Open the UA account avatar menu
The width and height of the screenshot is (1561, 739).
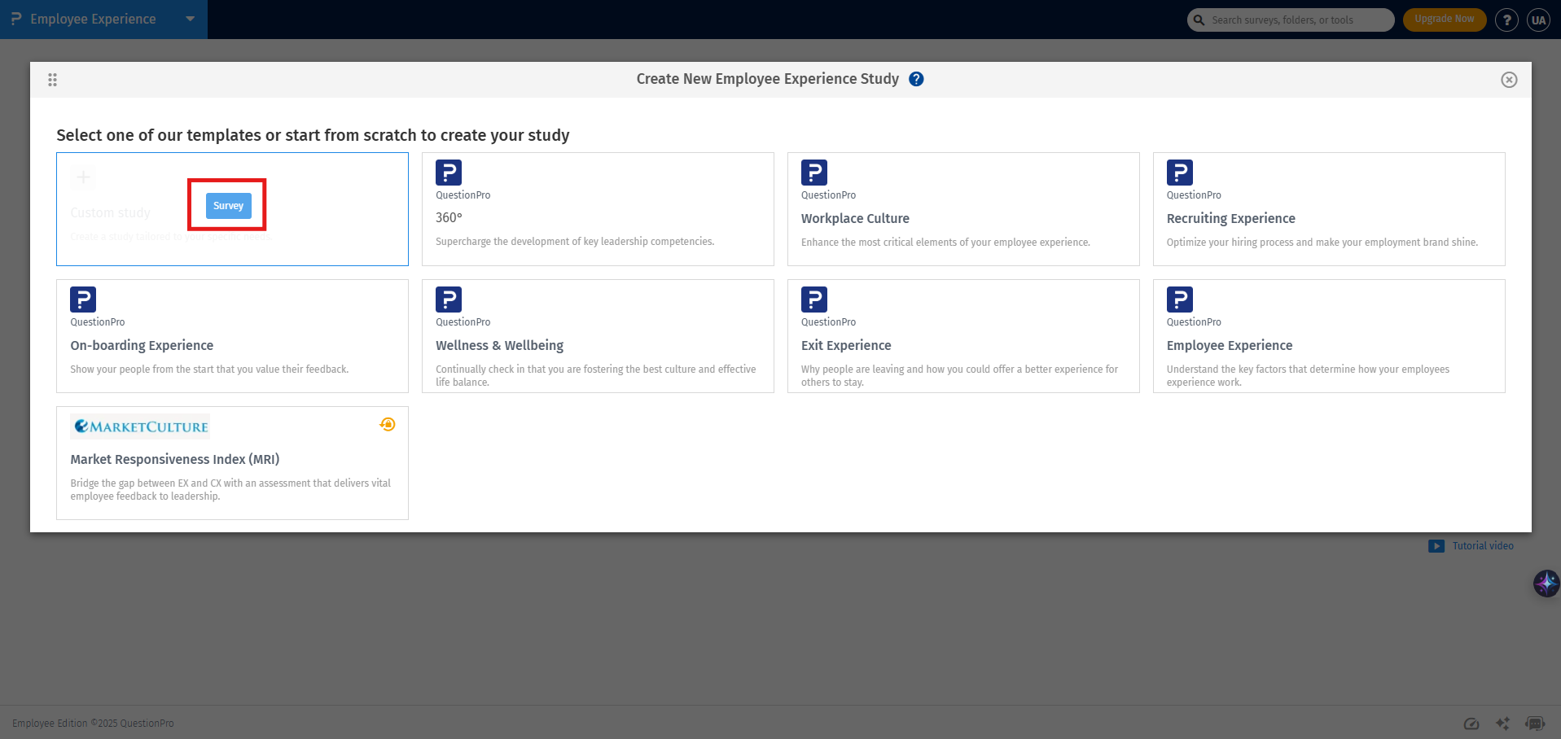(1537, 20)
